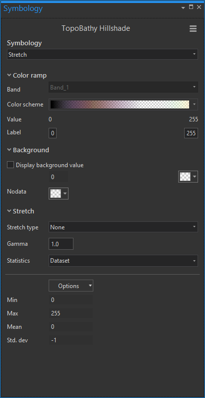Viewport: 205px width, 398px height.
Task: Enable Display background value checkbox
Action: (x=10, y=165)
